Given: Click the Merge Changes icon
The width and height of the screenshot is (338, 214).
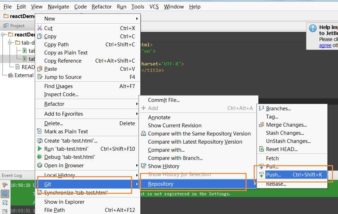Looking at the screenshot, I should coord(261,125).
